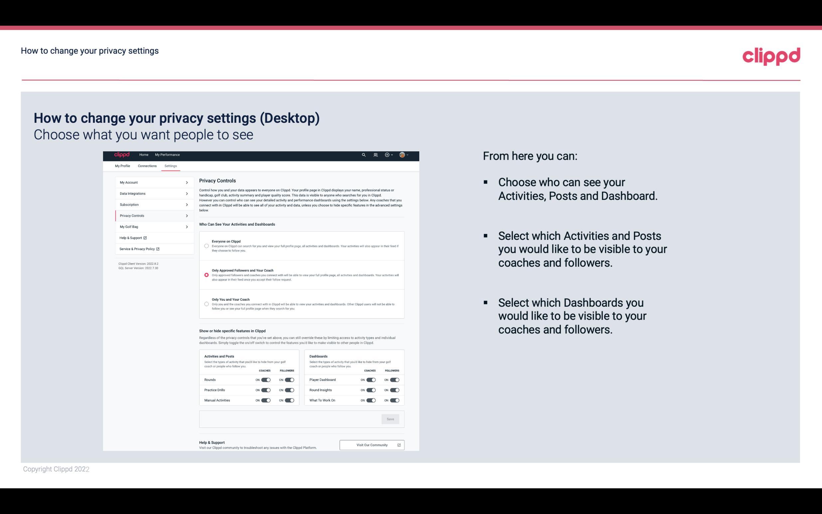Click the Clippd logo icon top right
This screenshot has width=822, height=514.
770,56
